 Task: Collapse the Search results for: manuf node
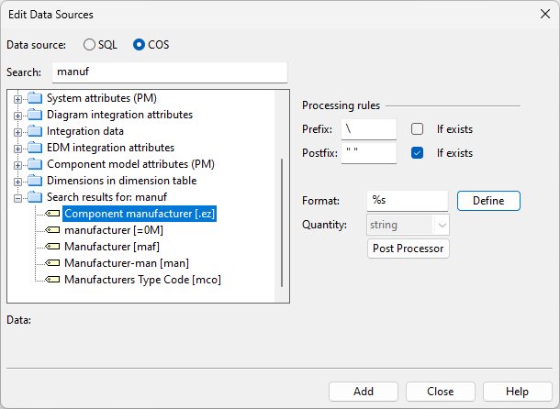point(17,197)
